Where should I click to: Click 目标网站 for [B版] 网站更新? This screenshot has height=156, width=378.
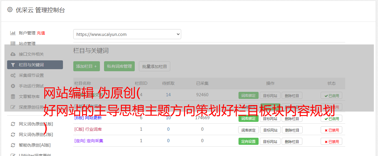click(x=270, y=118)
